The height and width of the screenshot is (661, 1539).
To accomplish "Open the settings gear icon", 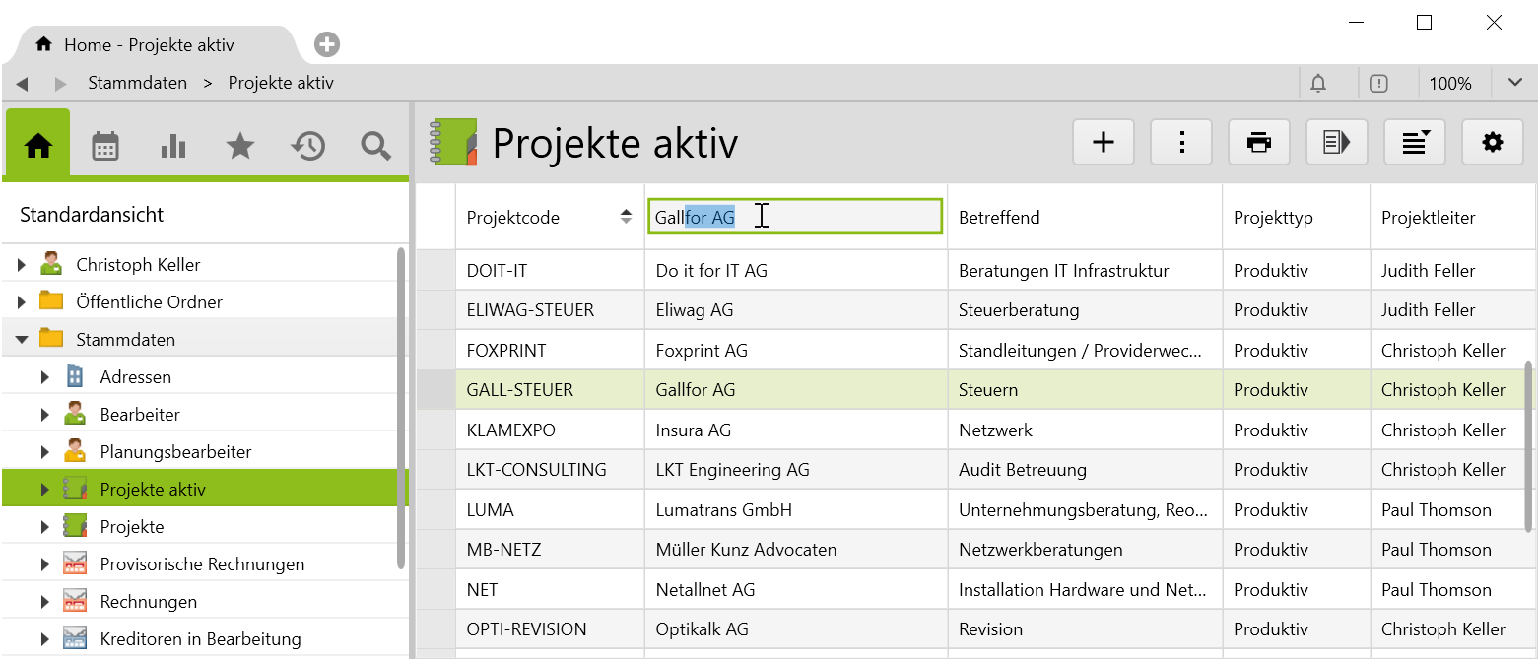I will coord(1492,143).
